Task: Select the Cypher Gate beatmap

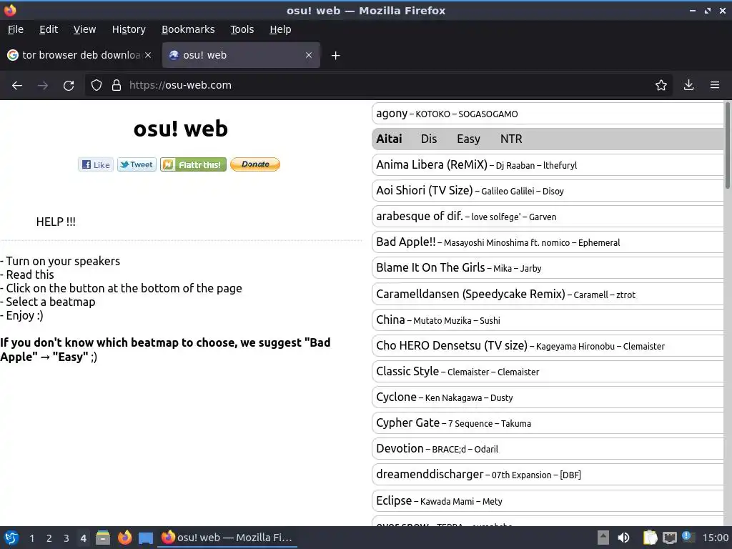Action: pos(548,422)
